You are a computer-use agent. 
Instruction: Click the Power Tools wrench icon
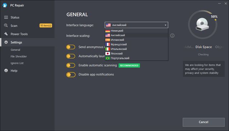coord(6,34)
